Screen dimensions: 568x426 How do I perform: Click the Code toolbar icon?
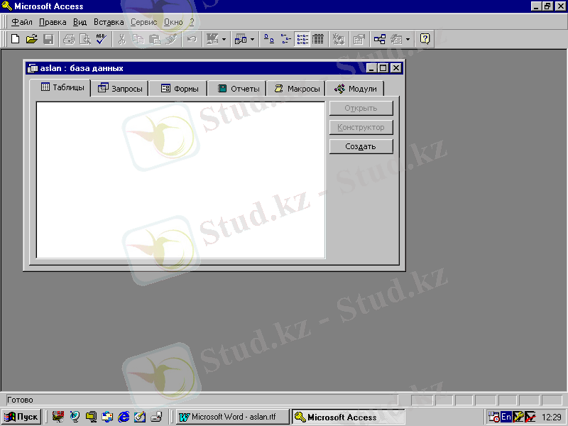tap(339, 39)
